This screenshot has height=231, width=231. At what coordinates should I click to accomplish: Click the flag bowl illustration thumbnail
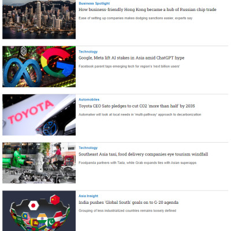tap(39, 211)
